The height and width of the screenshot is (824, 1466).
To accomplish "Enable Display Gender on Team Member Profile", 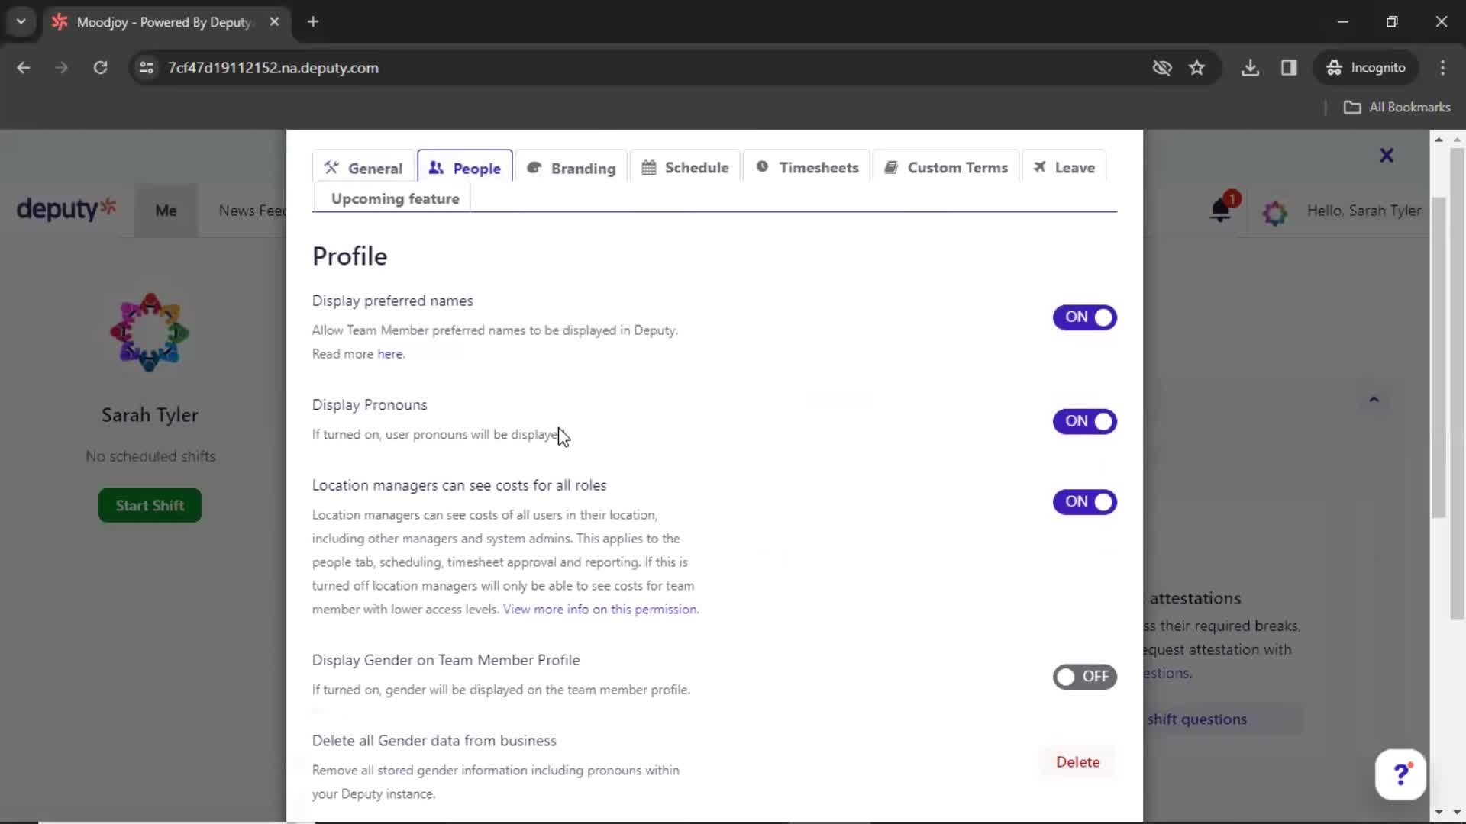I will coord(1086,676).
